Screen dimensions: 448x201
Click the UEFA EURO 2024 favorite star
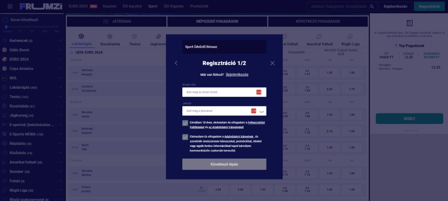(x=71, y=52)
